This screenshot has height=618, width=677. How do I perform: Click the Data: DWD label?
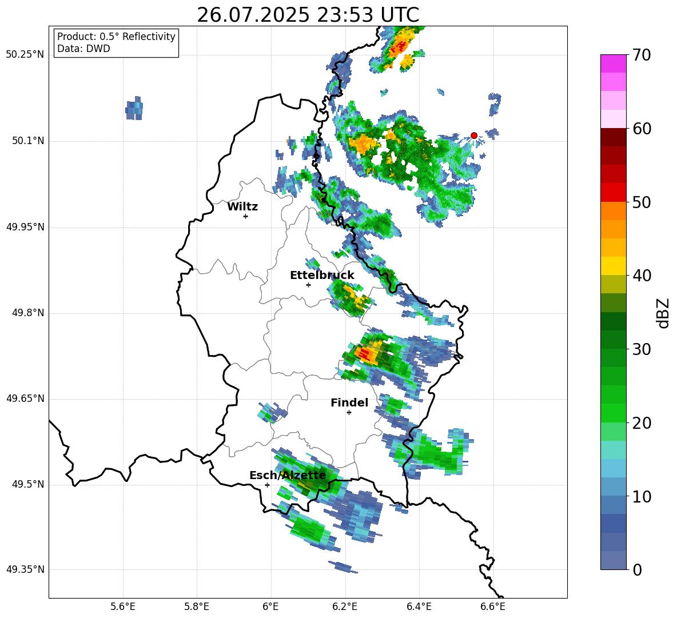(83, 49)
